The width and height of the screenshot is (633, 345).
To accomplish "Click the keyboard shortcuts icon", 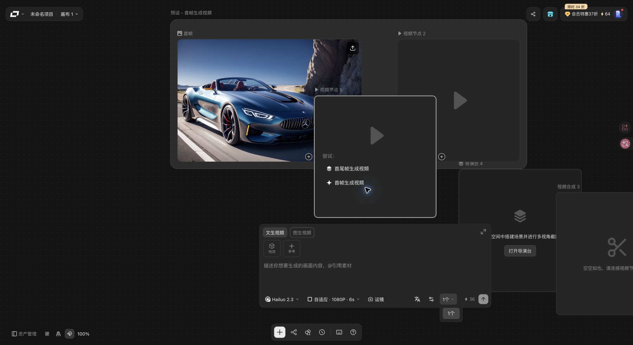I will point(339,332).
